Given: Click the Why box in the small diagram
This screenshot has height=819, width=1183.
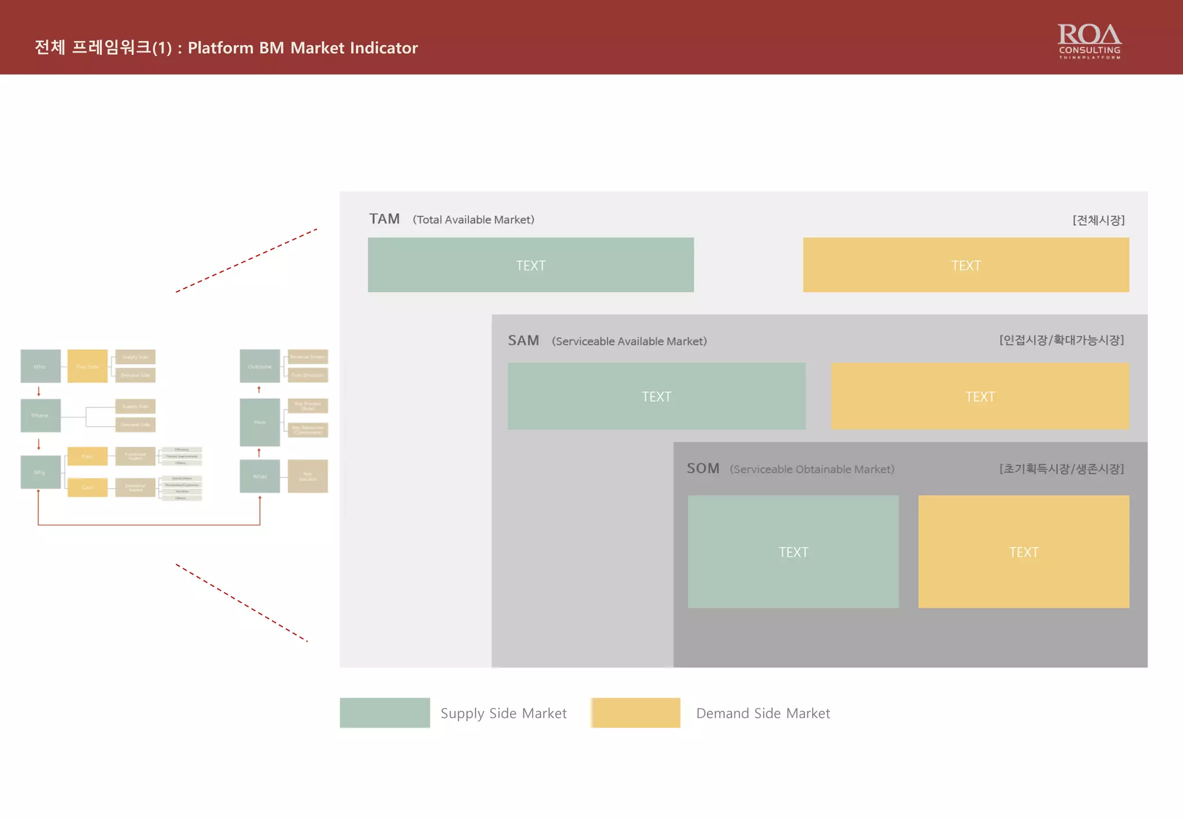Looking at the screenshot, I should [40, 472].
